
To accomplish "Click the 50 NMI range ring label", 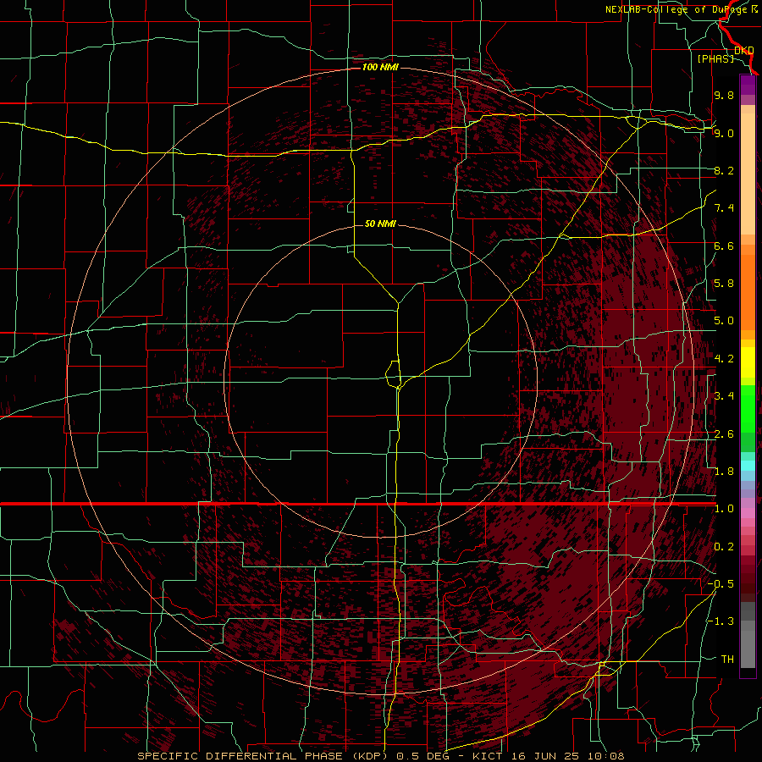I will pyautogui.click(x=380, y=224).
